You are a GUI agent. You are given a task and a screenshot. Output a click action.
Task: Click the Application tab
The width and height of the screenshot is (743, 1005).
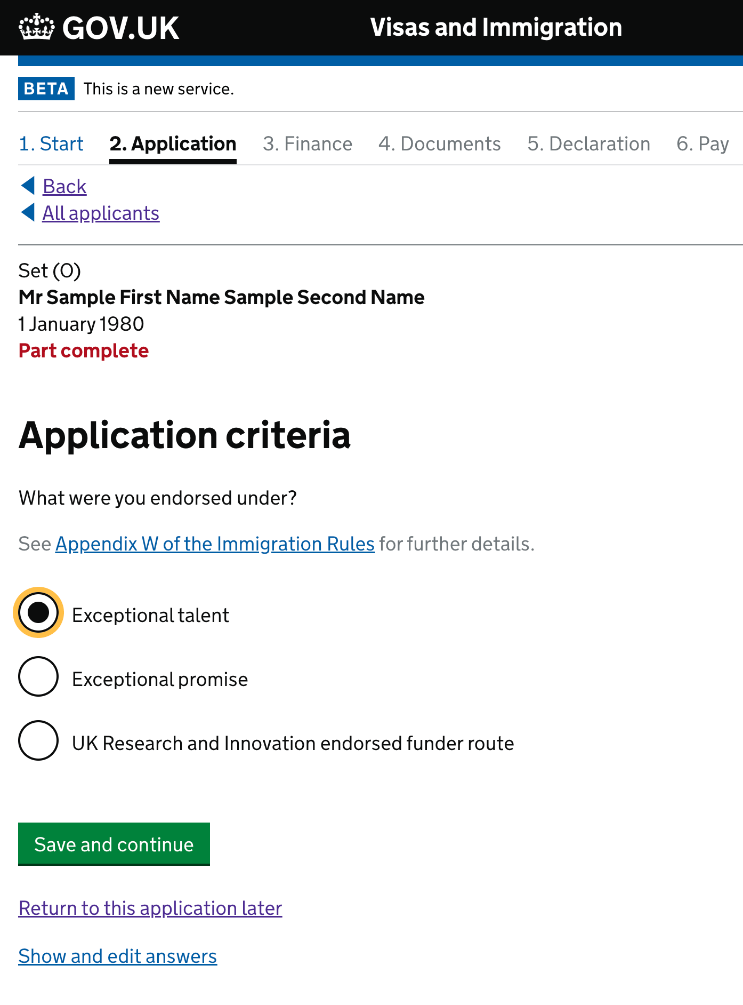pos(172,143)
